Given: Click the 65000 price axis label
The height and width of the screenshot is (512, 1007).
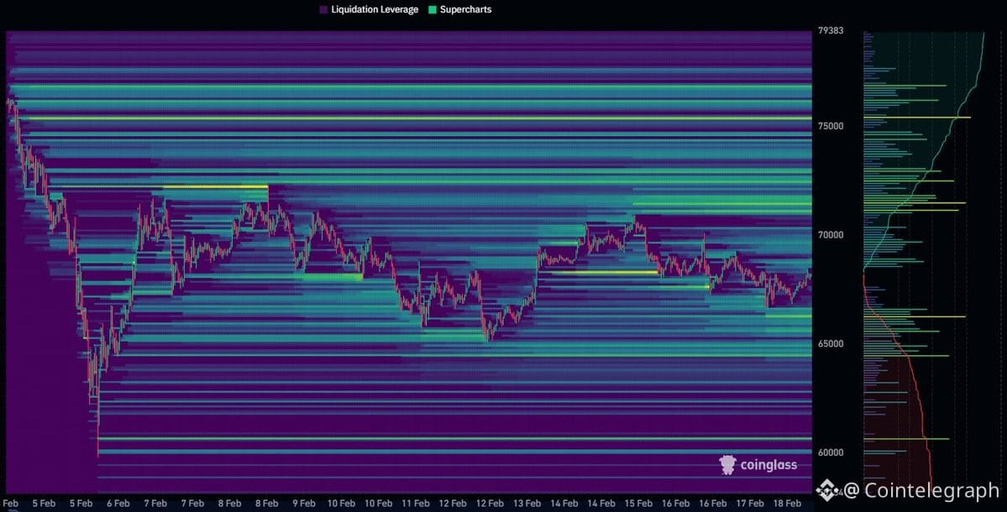Looking at the screenshot, I should tap(830, 343).
